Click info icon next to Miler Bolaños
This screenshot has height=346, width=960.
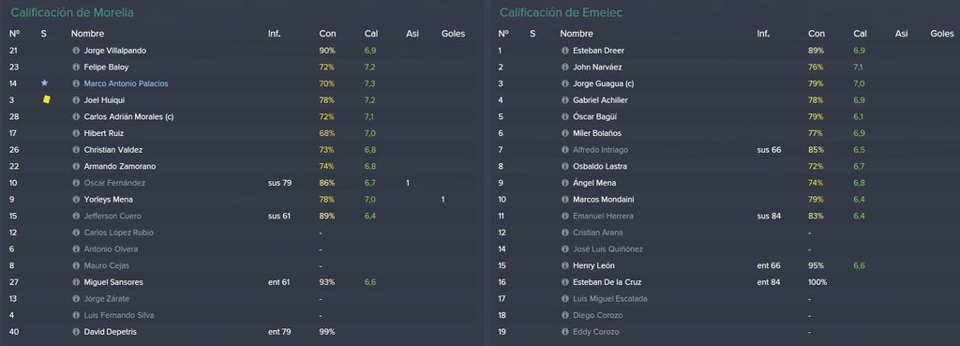(565, 133)
